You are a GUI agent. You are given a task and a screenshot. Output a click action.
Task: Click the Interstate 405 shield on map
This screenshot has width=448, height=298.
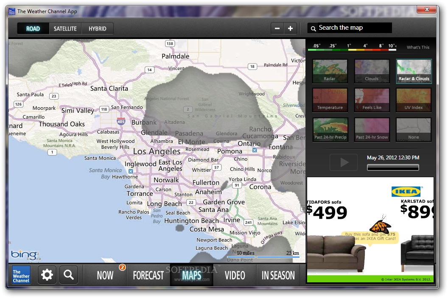[121, 121]
